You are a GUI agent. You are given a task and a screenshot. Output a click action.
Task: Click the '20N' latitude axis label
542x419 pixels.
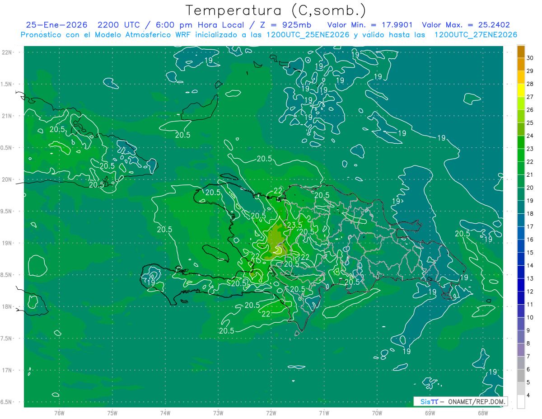pyautogui.click(x=8, y=179)
